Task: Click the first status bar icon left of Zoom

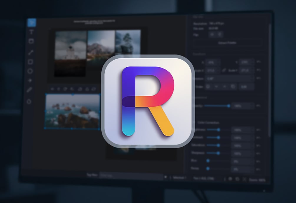Action: (230, 179)
